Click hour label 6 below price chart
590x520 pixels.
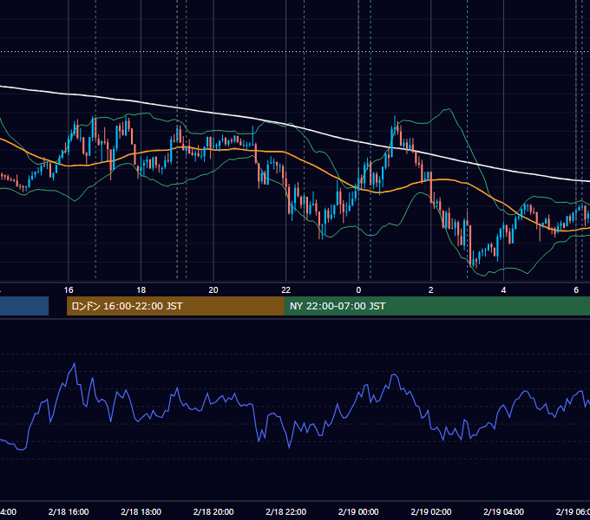pos(576,290)
